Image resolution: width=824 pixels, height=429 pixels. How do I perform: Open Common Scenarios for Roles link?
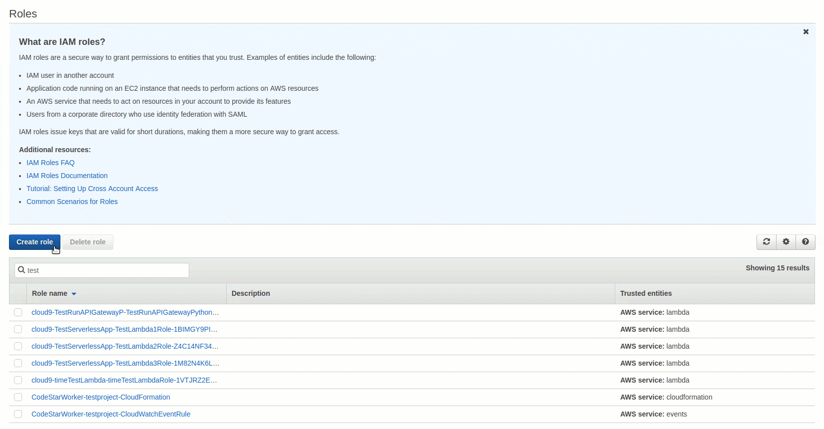[x=72, y=202]
